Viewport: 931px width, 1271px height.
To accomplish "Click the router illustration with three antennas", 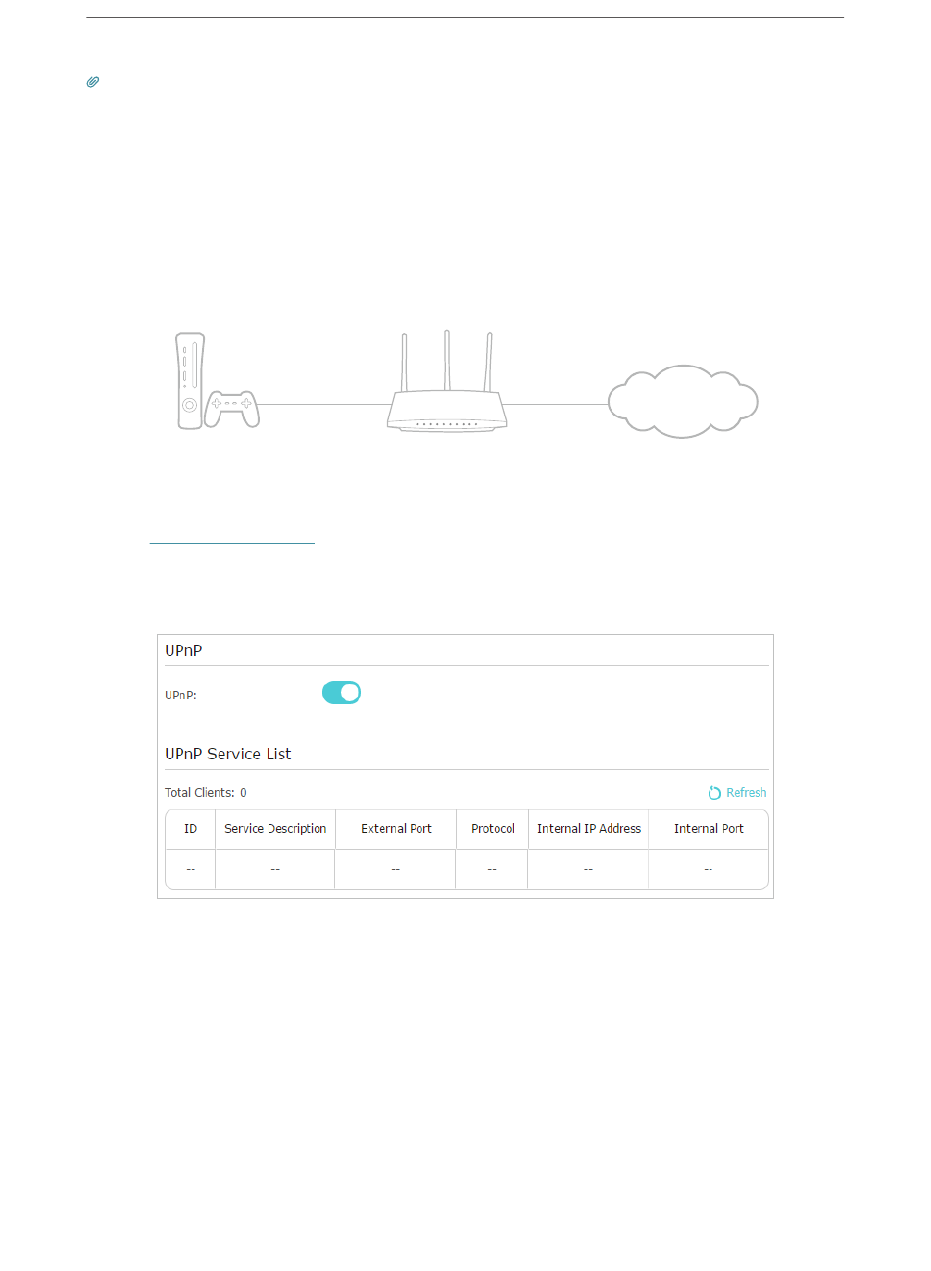I will point(447,381).
